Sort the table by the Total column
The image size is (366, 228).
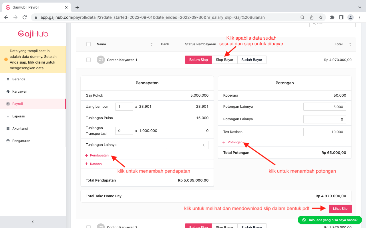click(x=350, y=44)
